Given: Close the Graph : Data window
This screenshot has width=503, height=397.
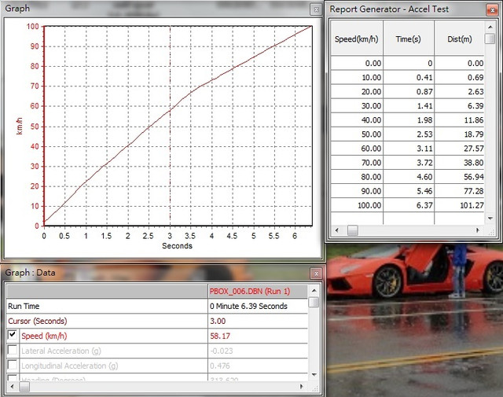Looking at the screenshot, I should 316,274.
